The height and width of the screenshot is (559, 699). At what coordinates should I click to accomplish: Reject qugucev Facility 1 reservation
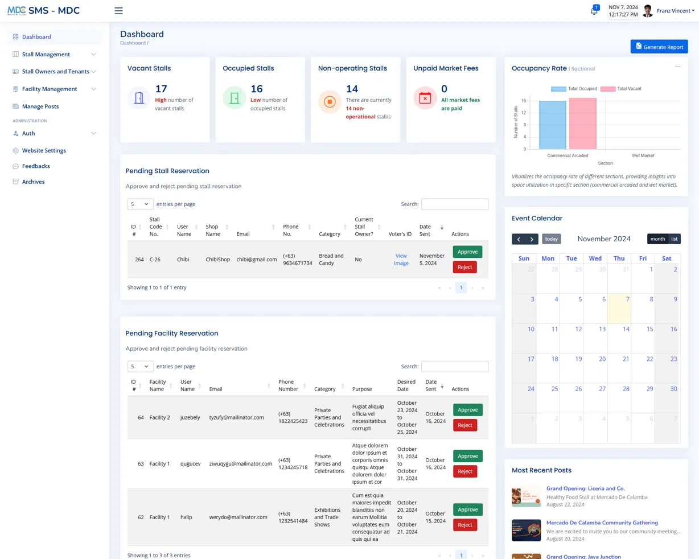464,471
